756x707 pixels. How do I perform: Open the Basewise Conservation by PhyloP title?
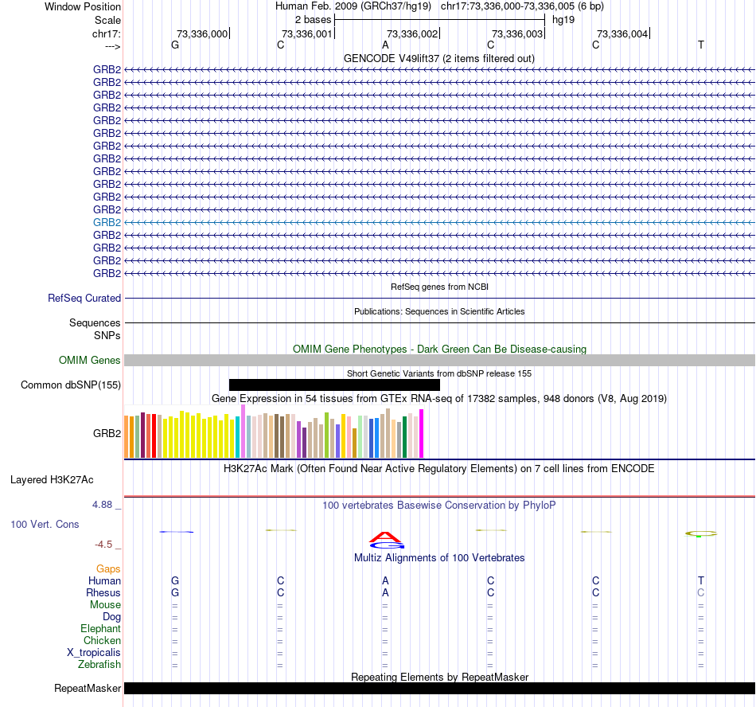coord(439,506)
